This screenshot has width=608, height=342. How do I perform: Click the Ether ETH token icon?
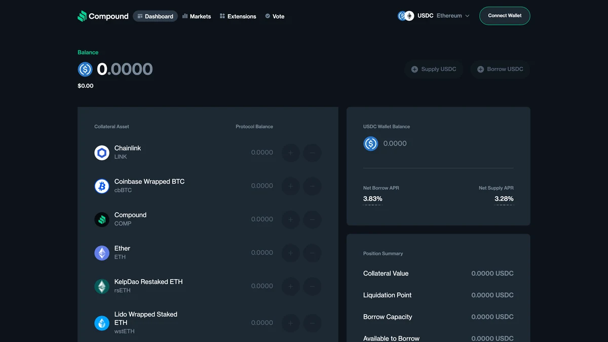tap(102, 253)
